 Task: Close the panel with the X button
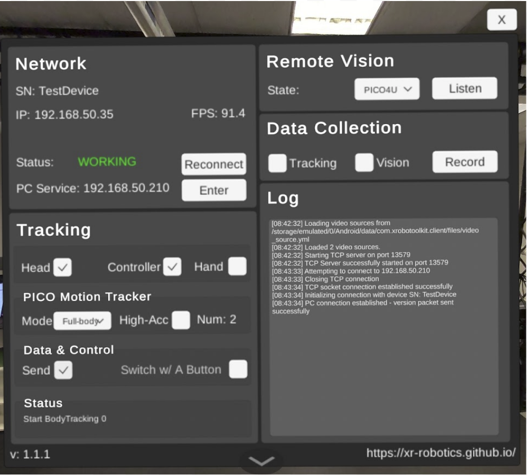(501, 20)
